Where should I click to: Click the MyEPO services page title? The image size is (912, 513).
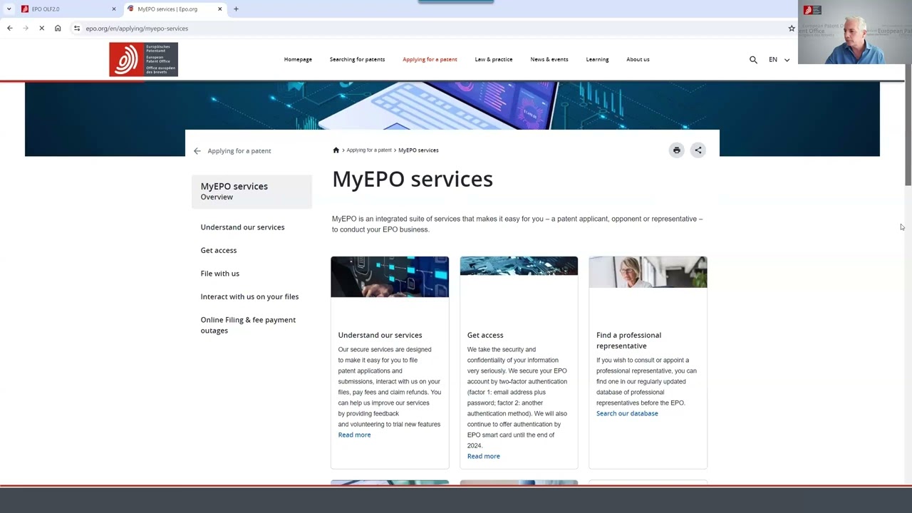pos(413,179)
